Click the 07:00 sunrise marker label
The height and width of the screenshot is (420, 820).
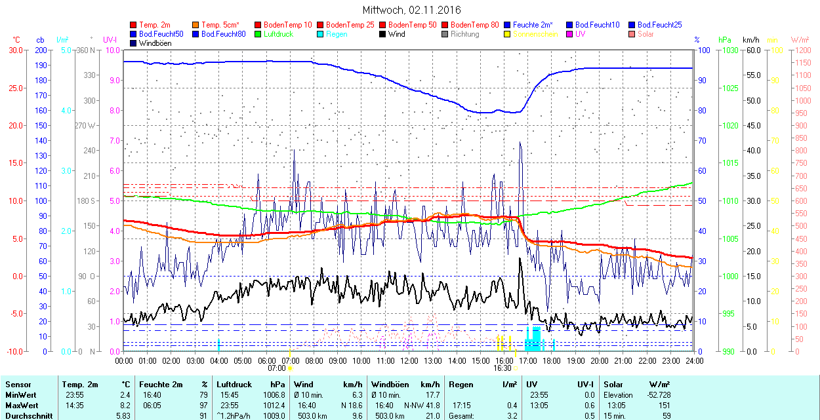click(x=276, y=368)
